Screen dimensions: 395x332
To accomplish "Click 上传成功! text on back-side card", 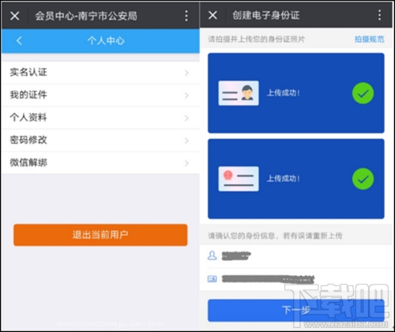I will (x=284, y=179).
